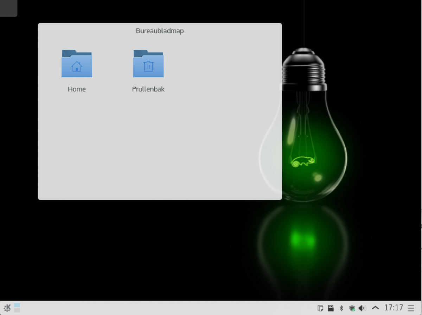Switch to the first virtual desktop in pager
The width and height of the screenshot is (422, 315).
coord(17,306)
